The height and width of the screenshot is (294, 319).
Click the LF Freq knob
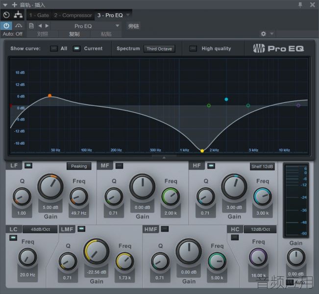pyautogui.click(x=79, y=197)
